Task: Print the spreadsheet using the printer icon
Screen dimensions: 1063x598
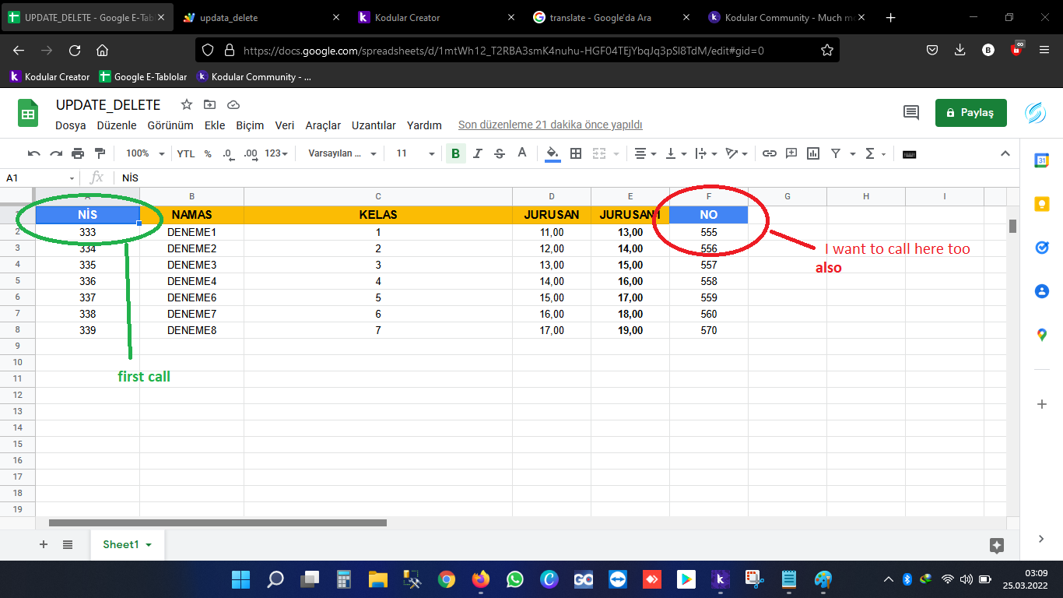Action: click(78, 153)
